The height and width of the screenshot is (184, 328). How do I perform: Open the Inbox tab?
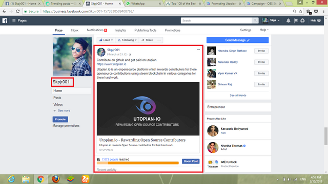[x=74, y=30]
